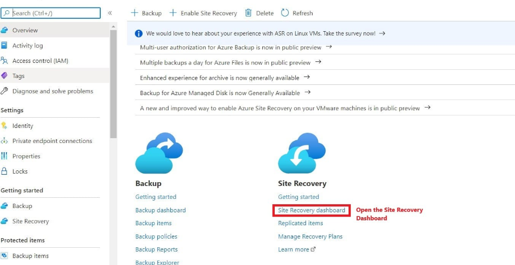Click the search magnifier icon

(6, 13)
